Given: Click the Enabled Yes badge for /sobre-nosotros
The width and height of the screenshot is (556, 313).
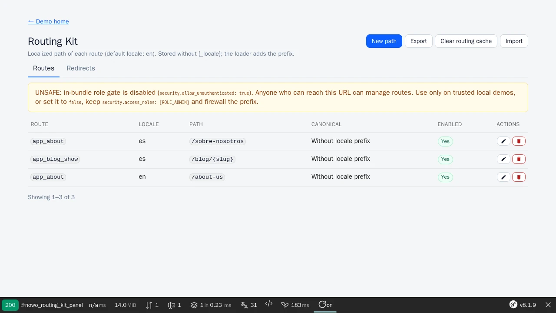Looking at the screenshot, I should [x=445, y=141].
